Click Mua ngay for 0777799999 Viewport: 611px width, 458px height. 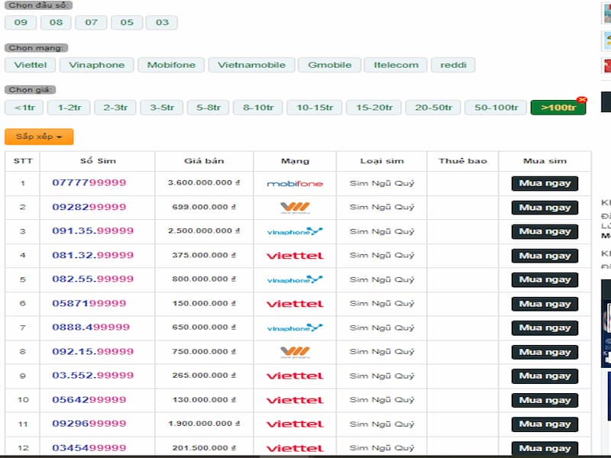[545, 183]
